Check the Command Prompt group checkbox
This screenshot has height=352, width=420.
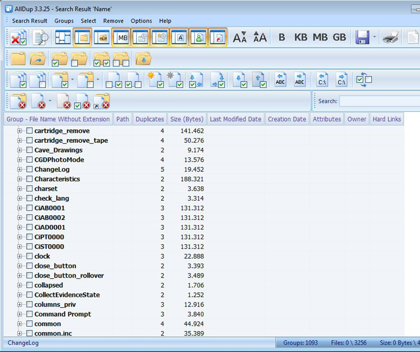(x=29, y=314)
